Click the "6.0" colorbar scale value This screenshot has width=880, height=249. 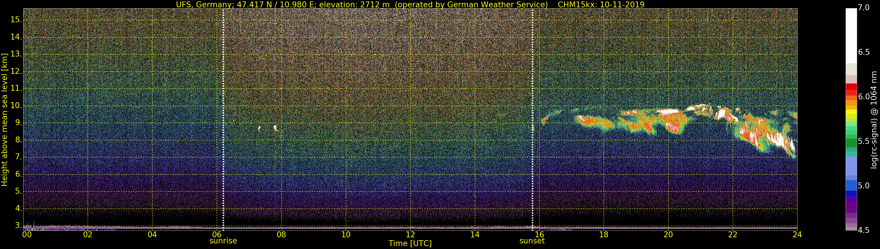tap(864, 97)
